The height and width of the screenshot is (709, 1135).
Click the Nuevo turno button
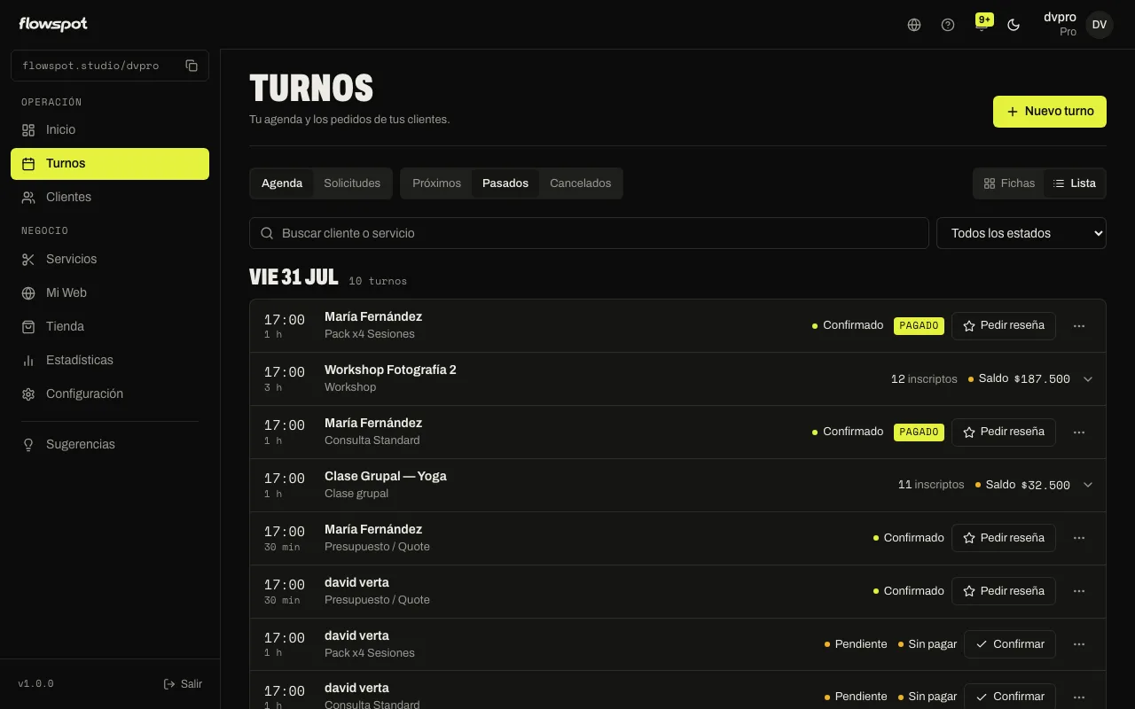pos(1050,112)
